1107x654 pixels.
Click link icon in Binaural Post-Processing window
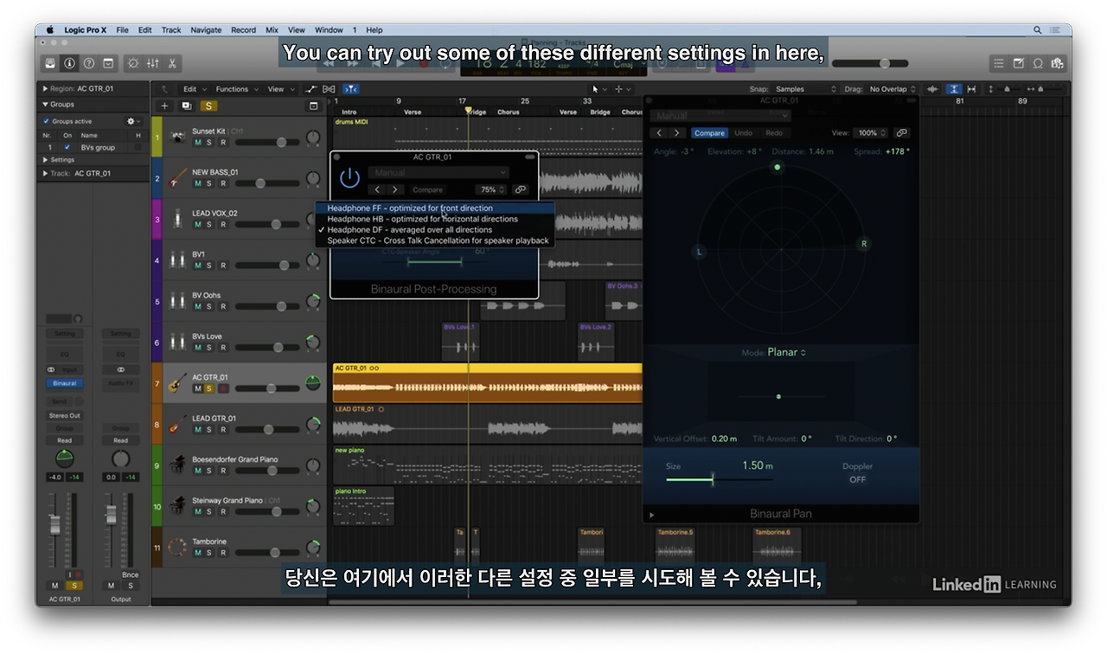521,189
